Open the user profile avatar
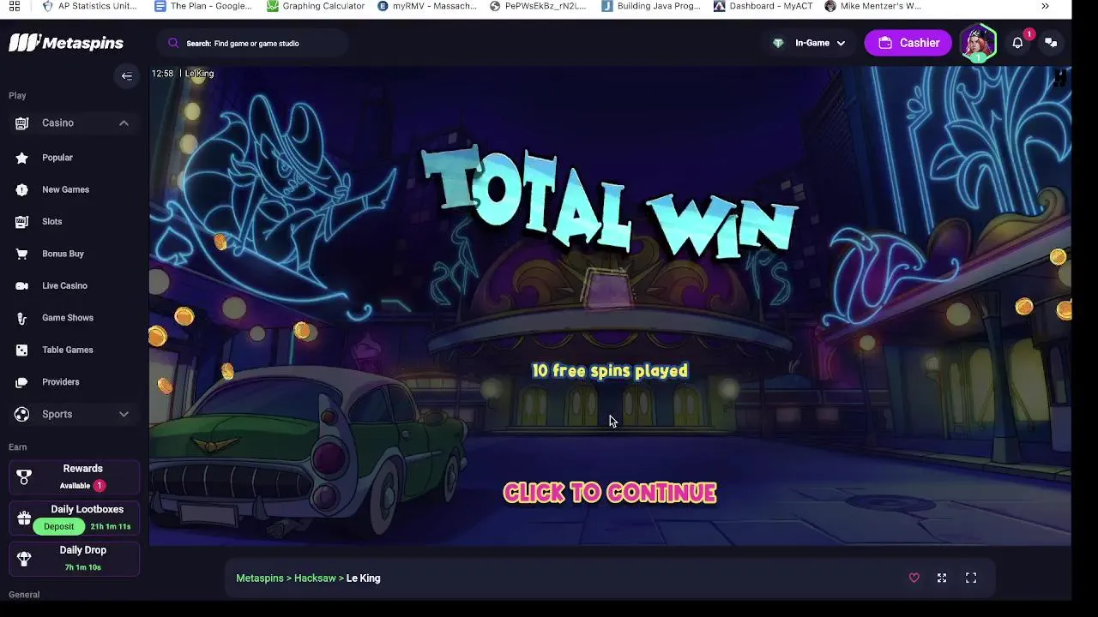This screenshot has width=1098, height=617. (x=978, y=43)
